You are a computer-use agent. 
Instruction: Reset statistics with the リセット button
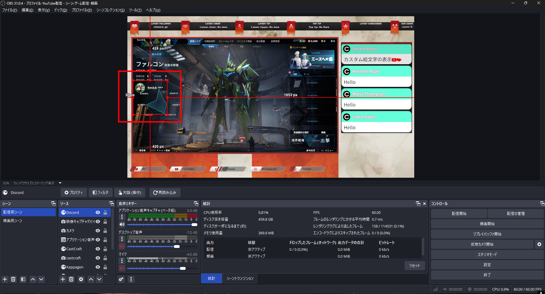pos(415,265)
